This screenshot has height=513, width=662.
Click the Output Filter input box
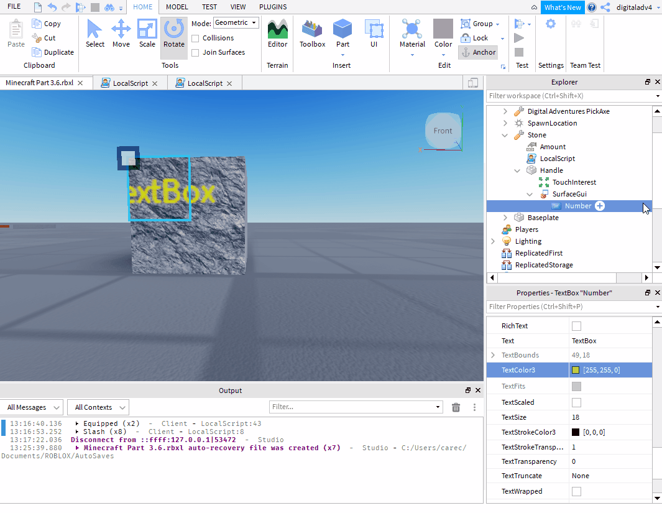[352, 407]
